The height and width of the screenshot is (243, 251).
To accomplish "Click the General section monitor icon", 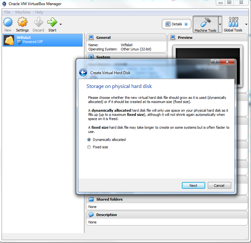I will pyautogui.click(x=91, y=37).
